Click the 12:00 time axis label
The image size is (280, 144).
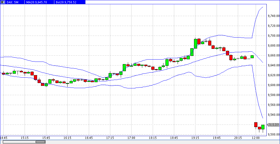point(256,138)
